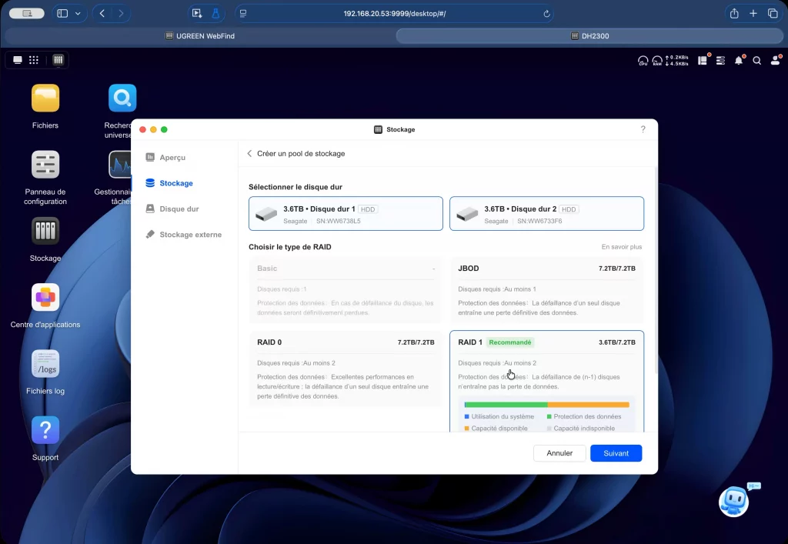Image resolution: width=788 pixels, height=544 pixels.
Task: Select the Disque dur 2 drive card
Action: tap(546, 214)
